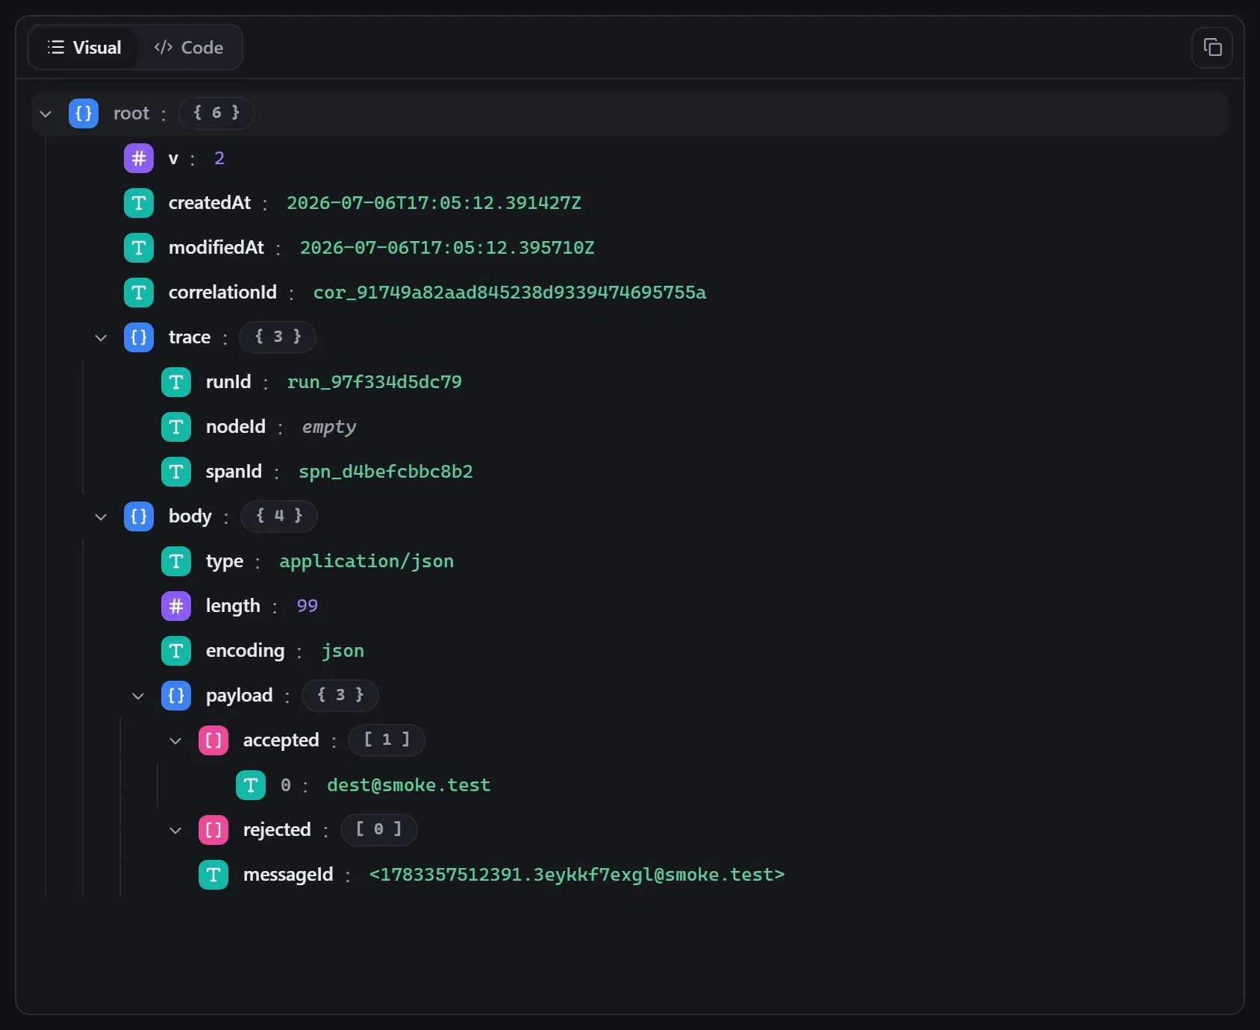Click the text icon beside correlationId
The width and height of the screenshot is (1260, 1030).
[x=139, y=293]
